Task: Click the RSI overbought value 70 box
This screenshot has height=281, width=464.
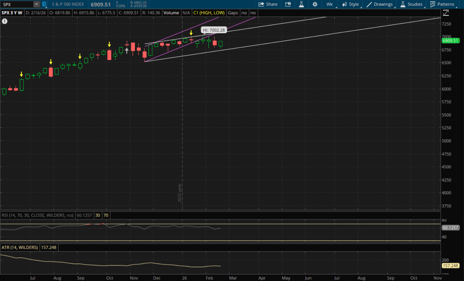Action: 106,215
